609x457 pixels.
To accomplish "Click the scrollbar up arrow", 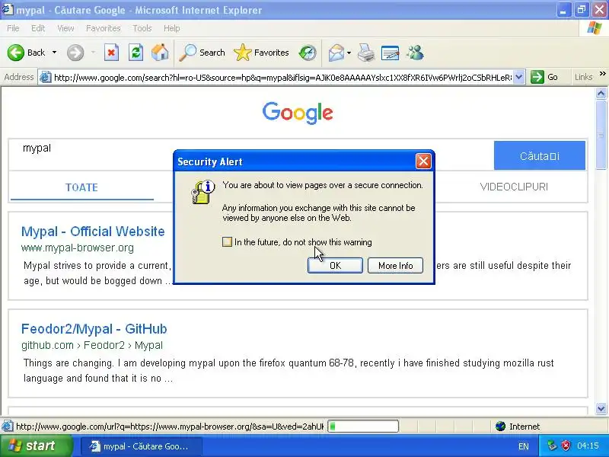I will [601, 93].
